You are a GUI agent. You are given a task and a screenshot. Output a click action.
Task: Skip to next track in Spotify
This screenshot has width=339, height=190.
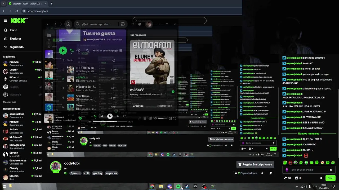[118, 116]
